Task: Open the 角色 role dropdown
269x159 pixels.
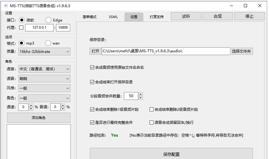Action: (x=45, y=98)
